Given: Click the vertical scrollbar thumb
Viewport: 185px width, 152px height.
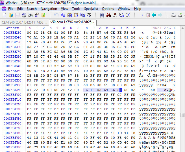Looking at the screenshot, I should click(x=182, y=115).
